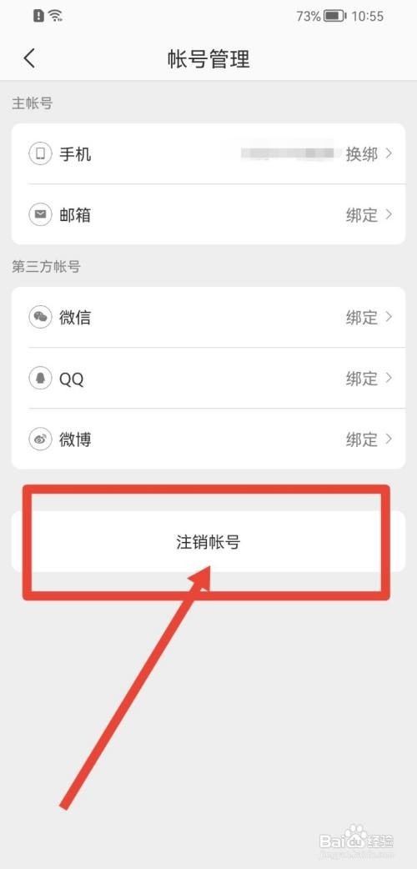Tap the envelope icon beside 邮箱
This screenshot has height=869, width=417.
pyautogui.click(x=41, y=214)
